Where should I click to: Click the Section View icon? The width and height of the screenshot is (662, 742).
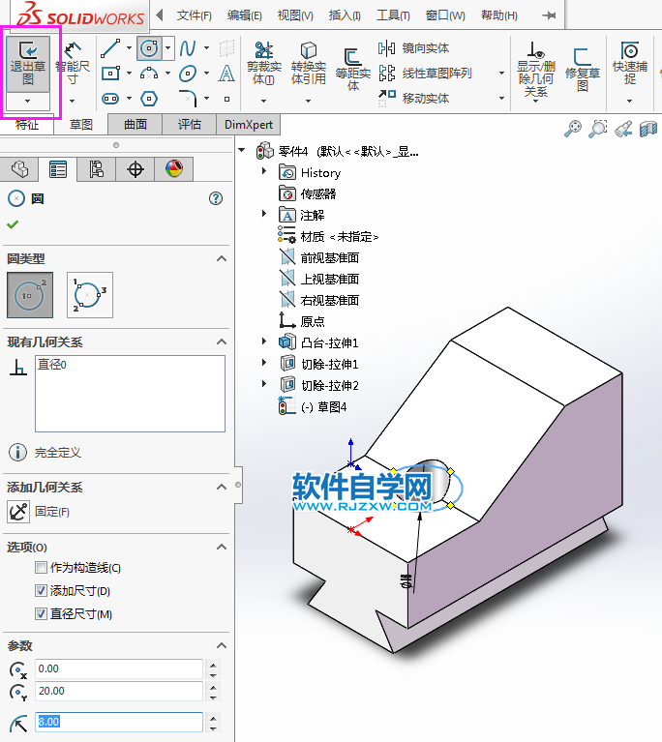(648, 129)
